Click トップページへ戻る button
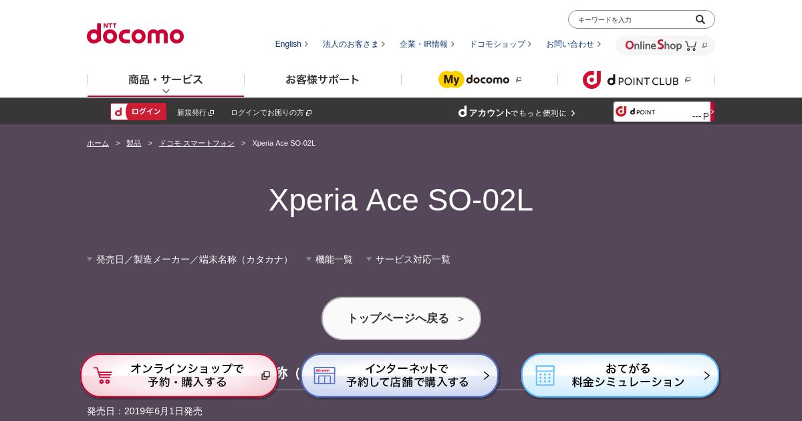 click(x=401, y=318)
